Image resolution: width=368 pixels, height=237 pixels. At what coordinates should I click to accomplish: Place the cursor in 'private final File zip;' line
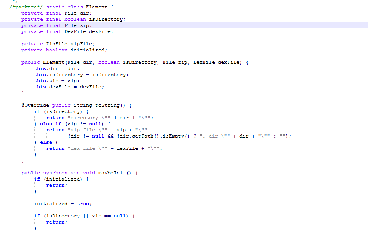pyautogui.click(x=56, y=25)
